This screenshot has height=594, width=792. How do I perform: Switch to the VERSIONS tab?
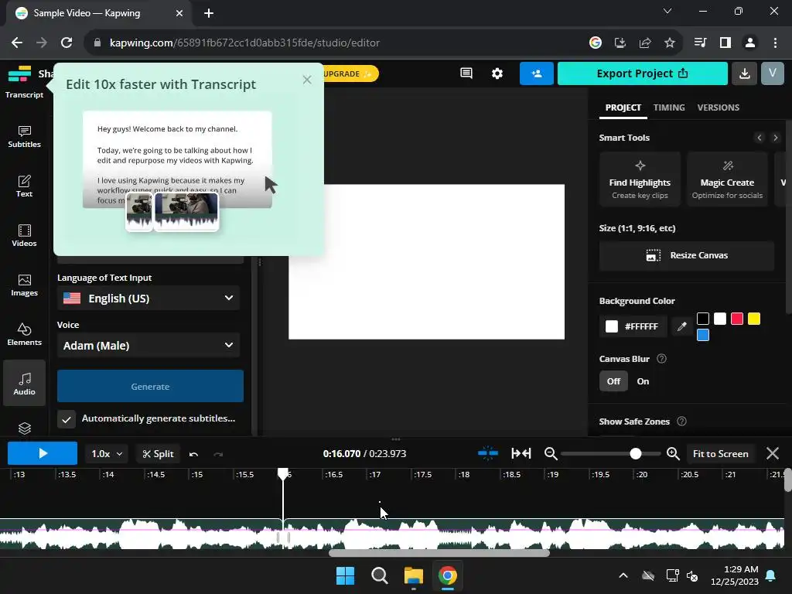coord(718,108)
